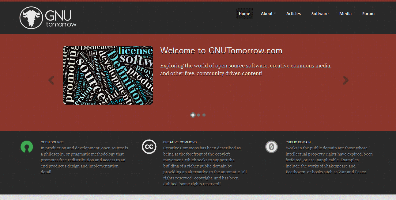This screenshot has width=396, height=200.
Task: Click the 'Exploring the world of open source' text
Action: 246,70
